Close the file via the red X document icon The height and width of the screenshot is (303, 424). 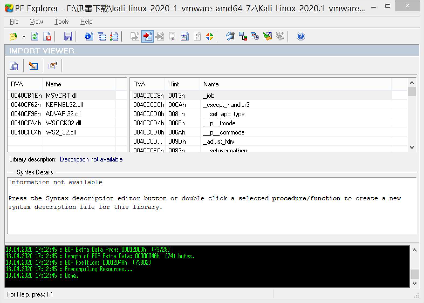pyautogui.click(x=47, y=36)
